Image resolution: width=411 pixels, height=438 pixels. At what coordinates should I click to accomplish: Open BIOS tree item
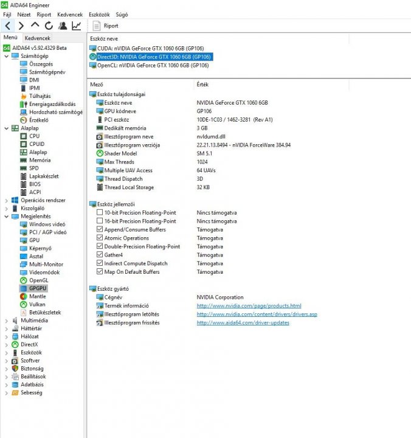coord(35,184)
